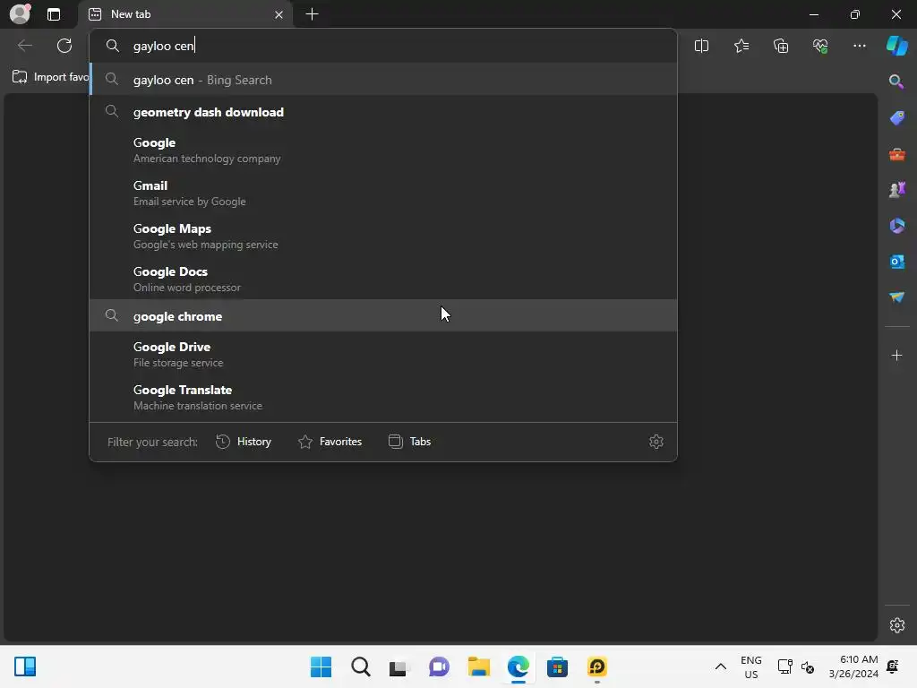Open sidebar Microsoft 365 icon
The image size is (917, 688).
click(896, 226)
